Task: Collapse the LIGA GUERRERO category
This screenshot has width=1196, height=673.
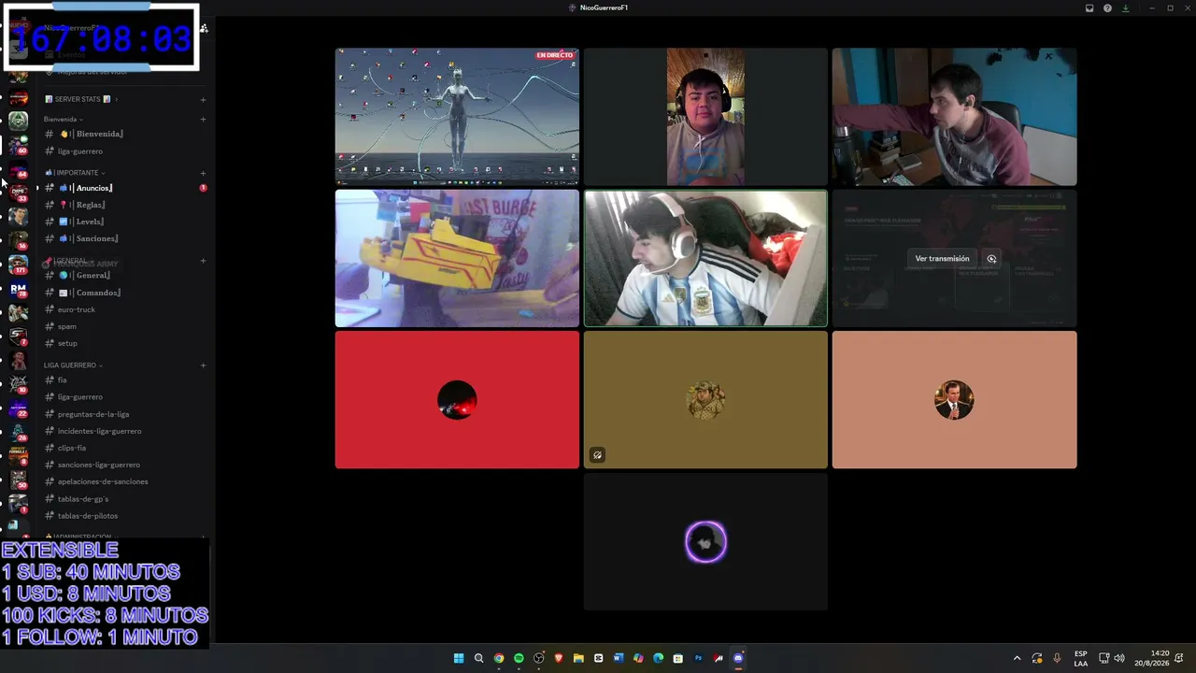Action: pyautogui.click(x=73, y=365)
